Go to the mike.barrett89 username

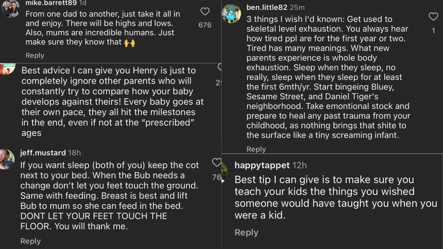pos(51,3)
